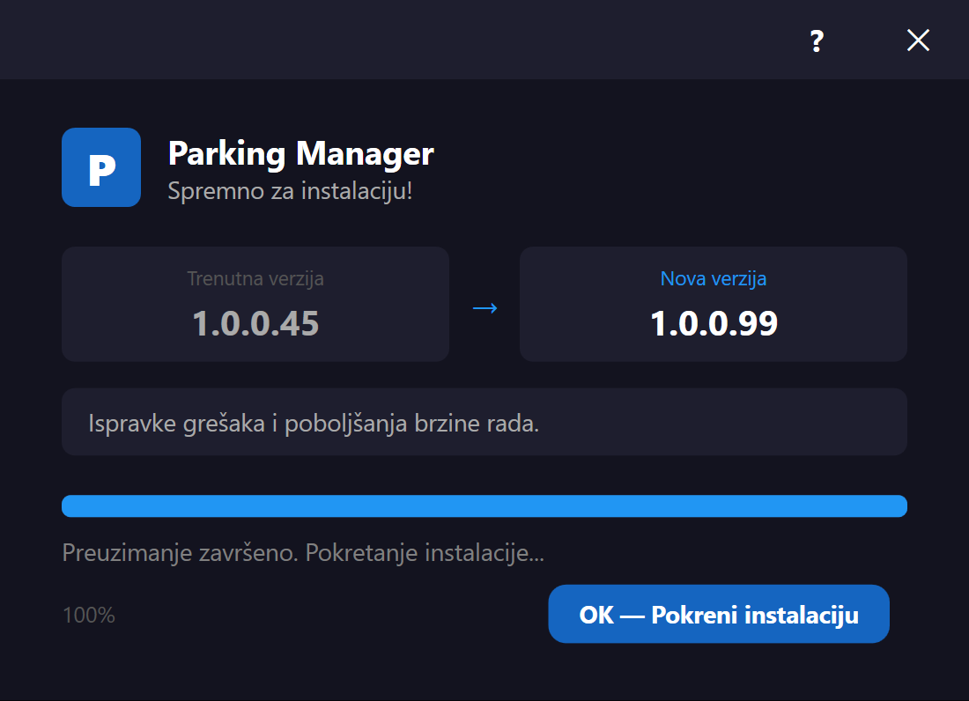Click the right end of the progress bar
Screen dimensions: 969x701
899,505
